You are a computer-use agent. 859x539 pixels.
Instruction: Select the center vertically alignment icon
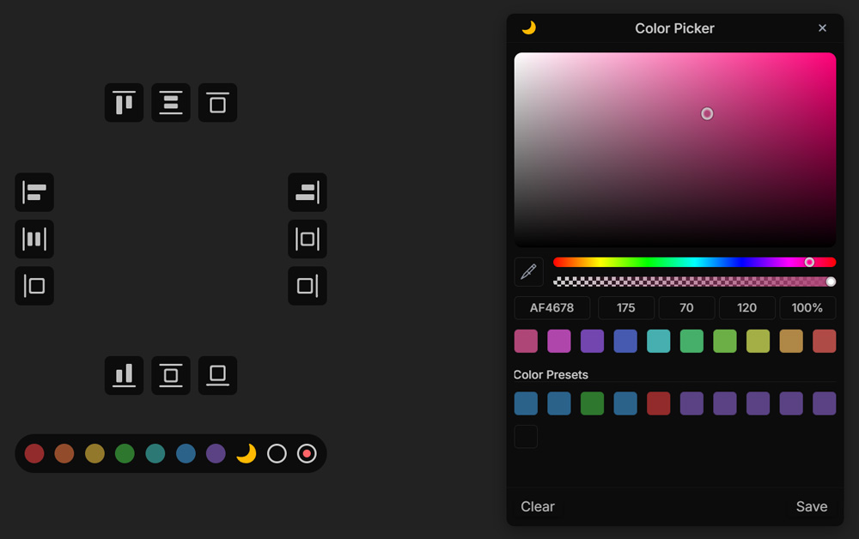pos(171,376)
